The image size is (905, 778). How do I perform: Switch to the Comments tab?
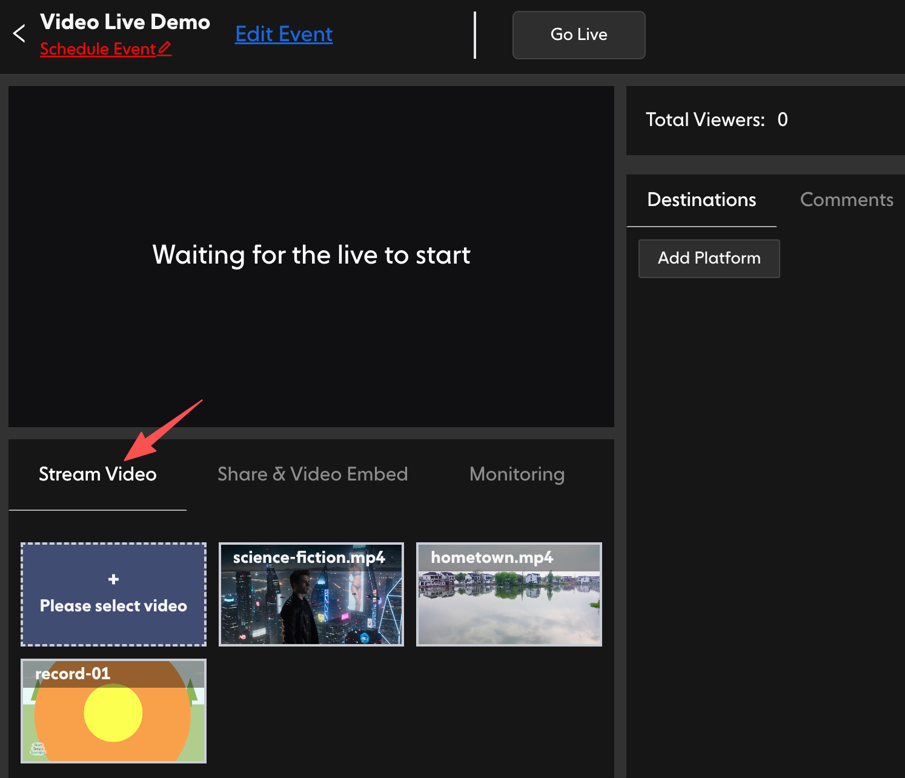click(x=846, y=200)
